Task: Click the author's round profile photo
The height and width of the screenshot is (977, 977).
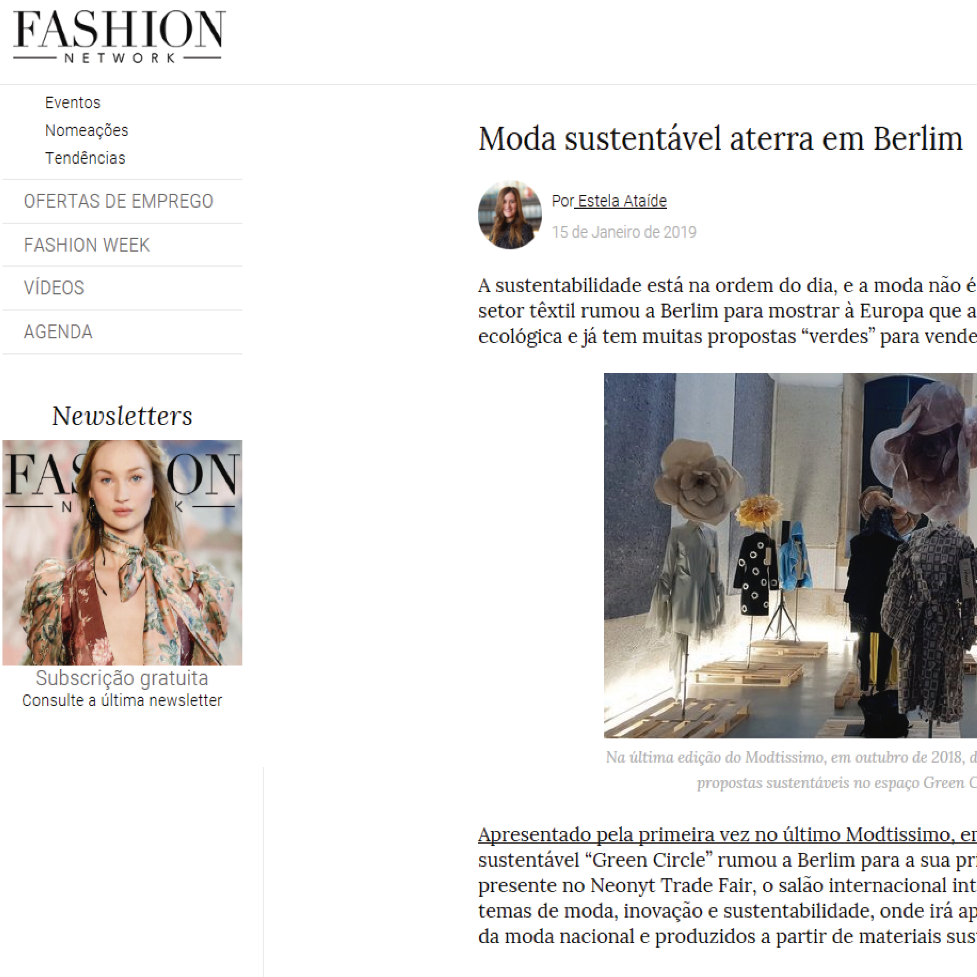Action: (x=510, y=215)
